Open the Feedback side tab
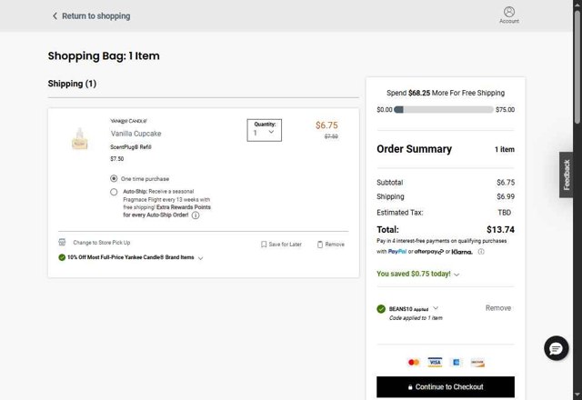Viewport: 582px width, 400px height. pyautogui.click(x=566, y=175)
